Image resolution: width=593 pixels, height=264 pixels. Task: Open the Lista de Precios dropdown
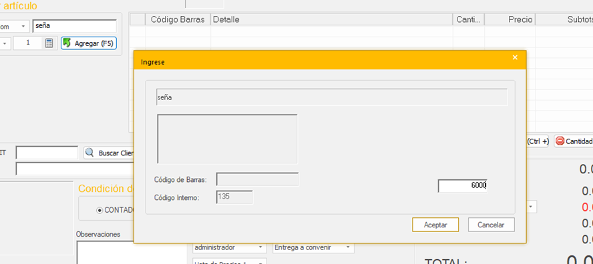coord(260,263)
